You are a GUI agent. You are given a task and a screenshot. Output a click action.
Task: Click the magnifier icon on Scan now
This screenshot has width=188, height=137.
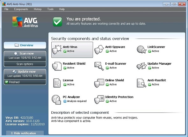tap(16, 54)
